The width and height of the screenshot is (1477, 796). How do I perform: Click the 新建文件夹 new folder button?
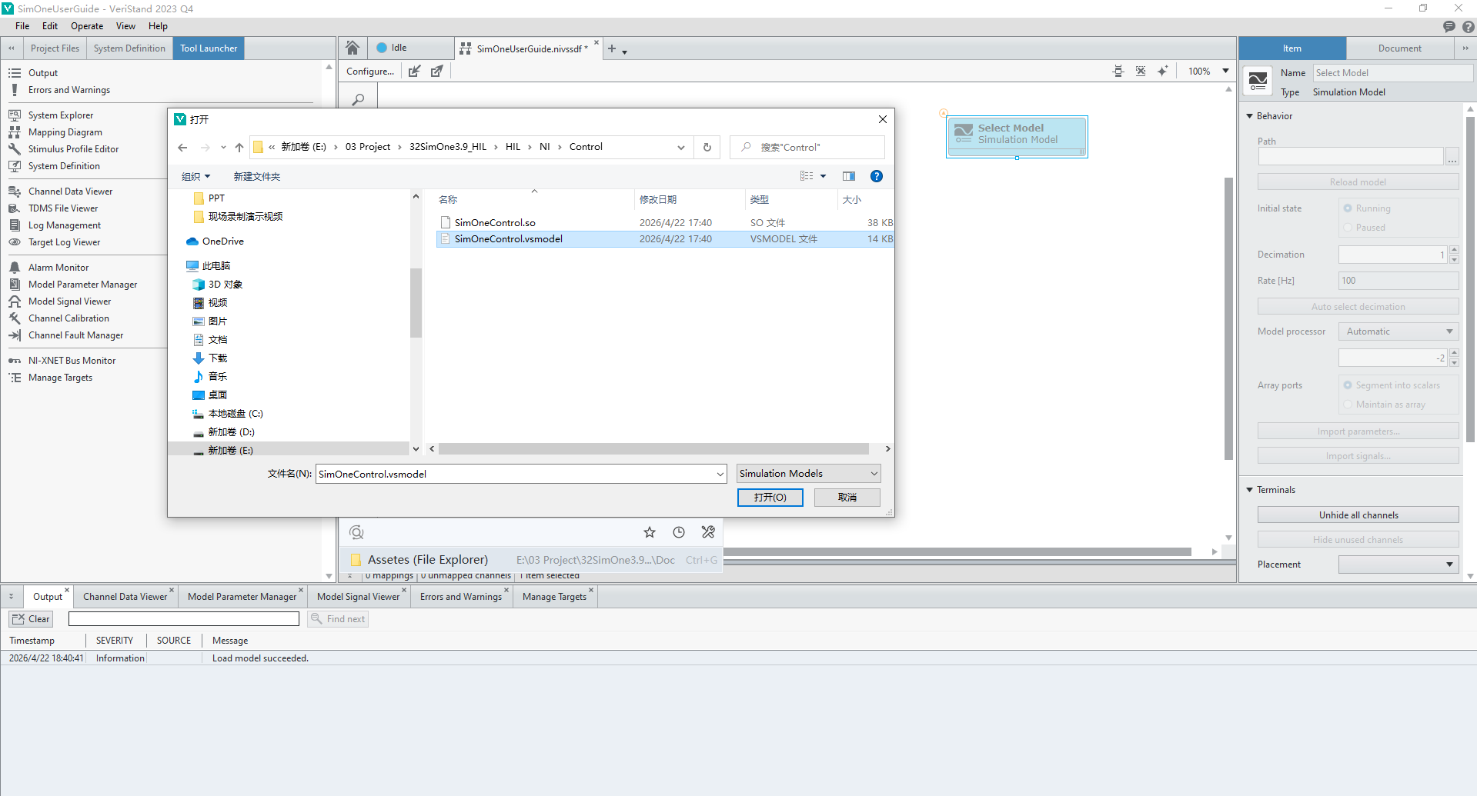257,176
